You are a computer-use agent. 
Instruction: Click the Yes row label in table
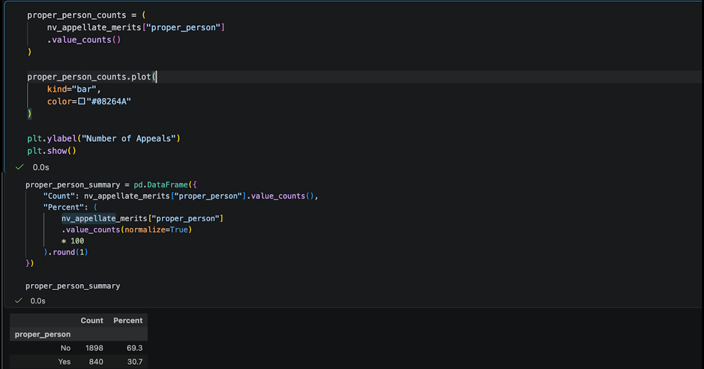tap(65, 361)
